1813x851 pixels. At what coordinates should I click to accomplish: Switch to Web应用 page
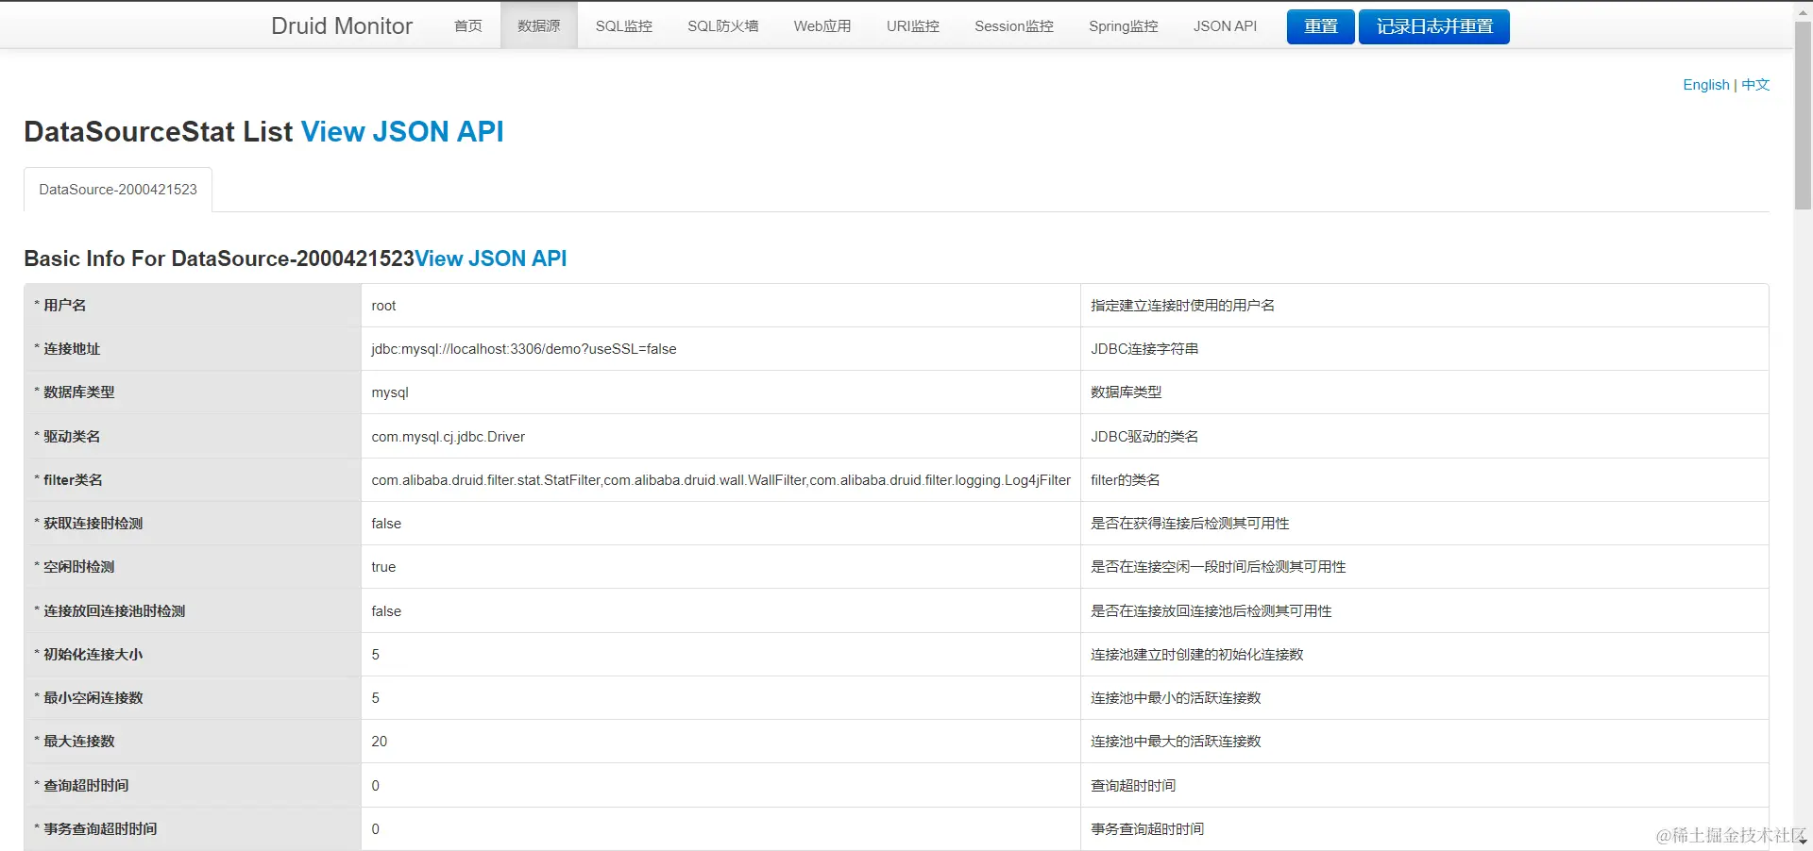822,26
